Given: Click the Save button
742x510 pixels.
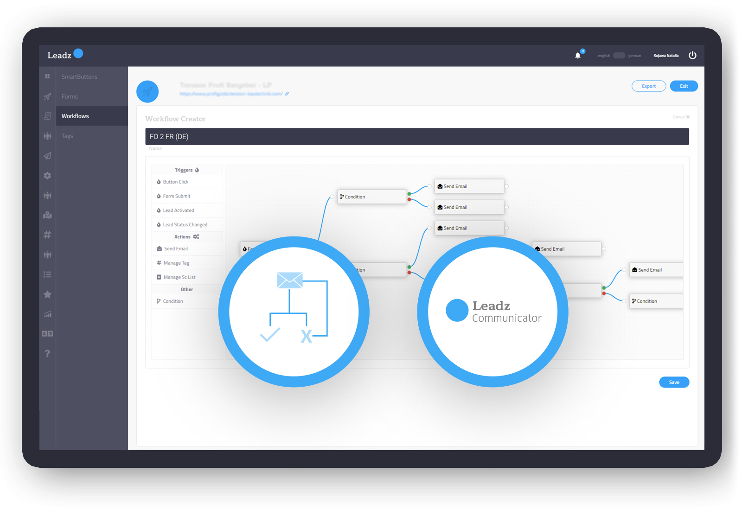Looking at the screenshot, I should pos(674,382).
